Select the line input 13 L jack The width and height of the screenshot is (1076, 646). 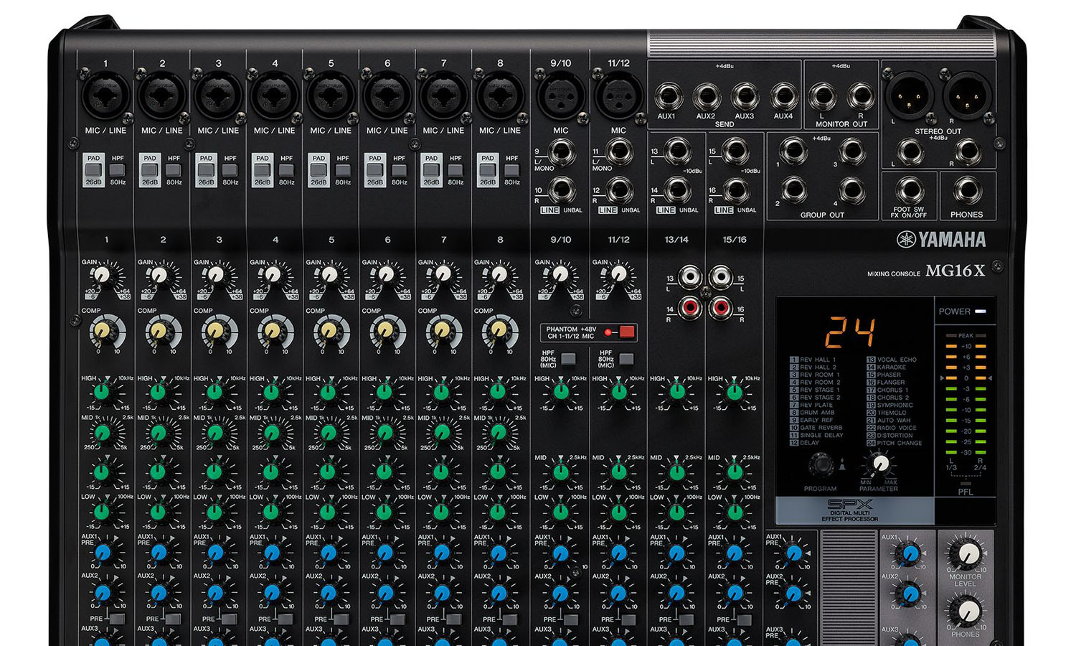pyautogui.click(x=676, y=151)
